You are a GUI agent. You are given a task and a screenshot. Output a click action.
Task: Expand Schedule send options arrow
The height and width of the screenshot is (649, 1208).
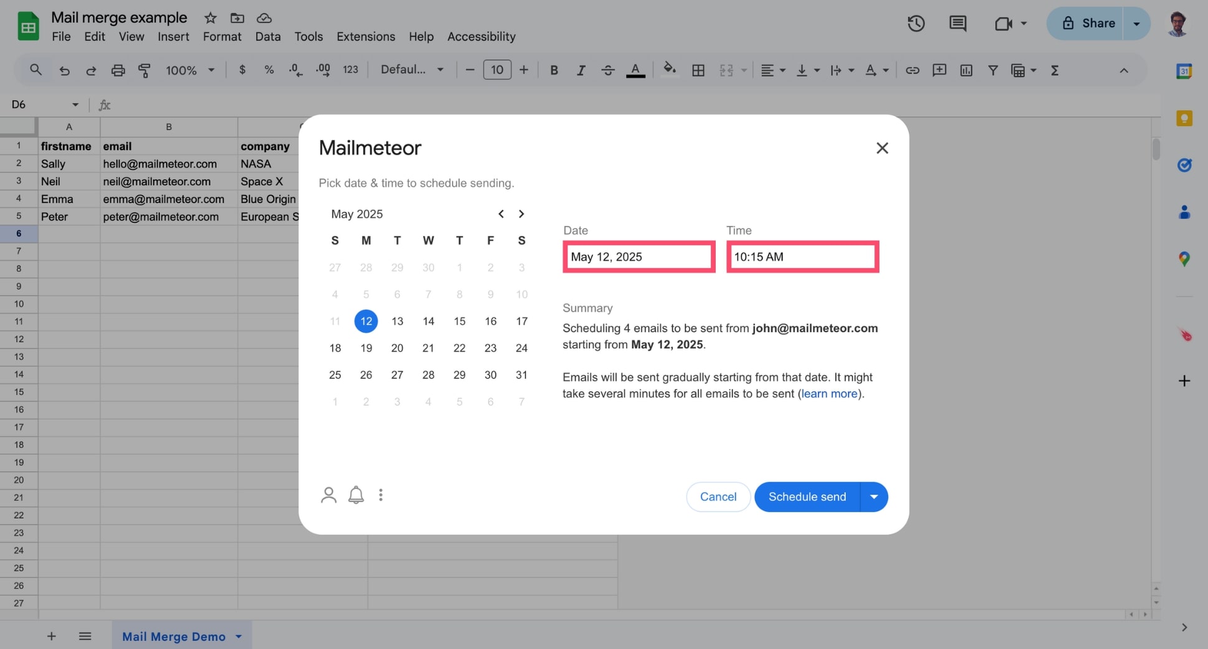(x=874, y=497)
